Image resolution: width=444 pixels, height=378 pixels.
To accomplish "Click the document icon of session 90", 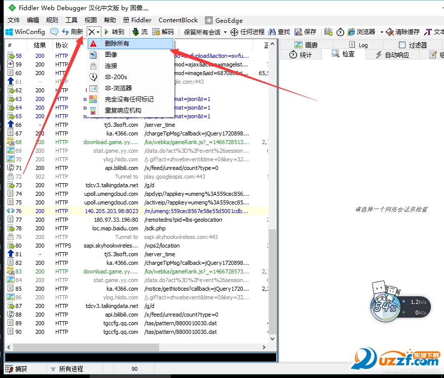I will [11, 331].
